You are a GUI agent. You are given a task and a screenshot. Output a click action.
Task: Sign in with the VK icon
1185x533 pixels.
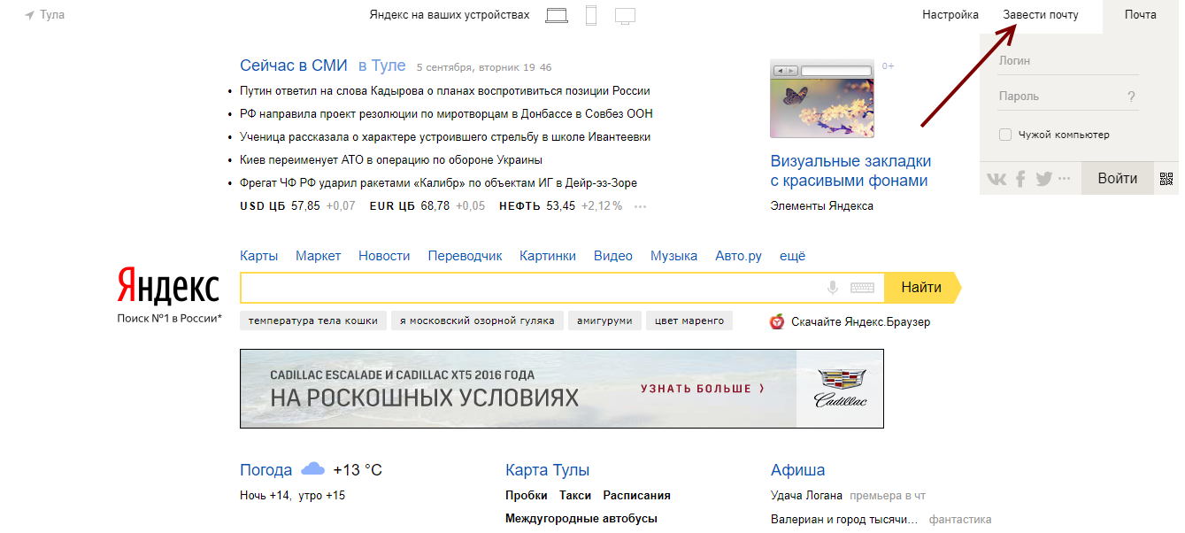[x=996, y=179]
